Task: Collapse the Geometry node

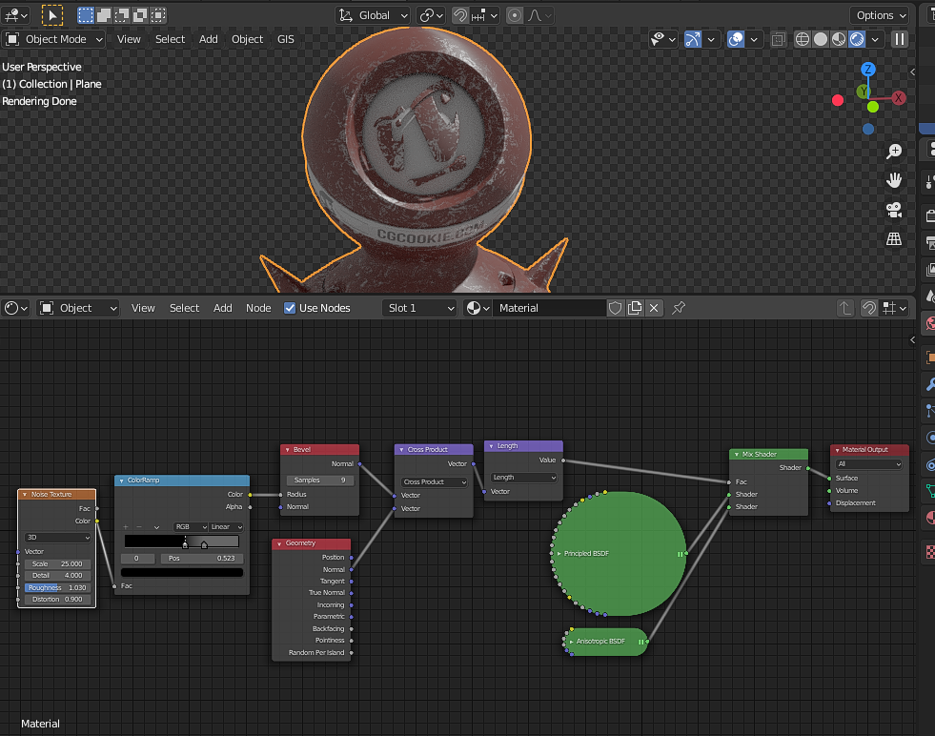Action: 279,543
